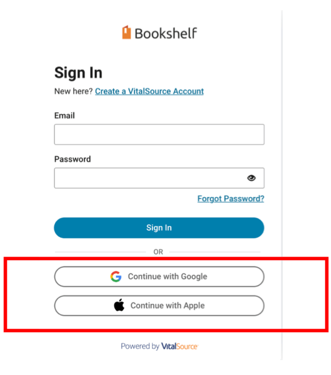Image resolution: width=331 pixels, height=375 pixels.
Task: Click the Password field label
Action: [x=72, y=159]
